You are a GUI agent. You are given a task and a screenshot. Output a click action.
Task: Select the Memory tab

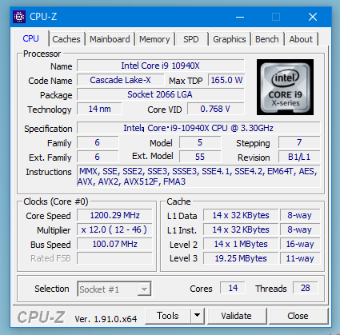tap(154, 39)
